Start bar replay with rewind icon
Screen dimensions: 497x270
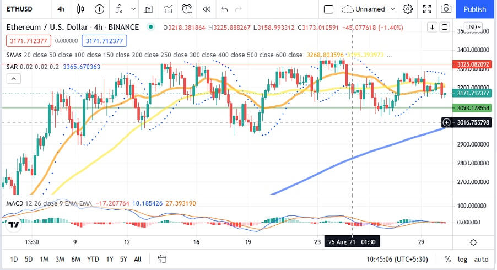pos(207,9)
